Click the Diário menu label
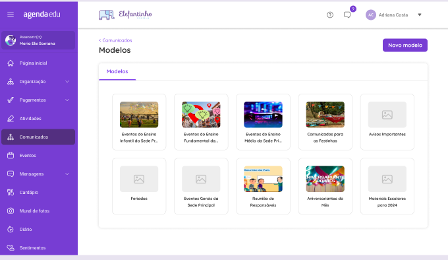Image resolution: width=448 pixels, height=260 pixels. pyautogui.click(x=26, y=230)
